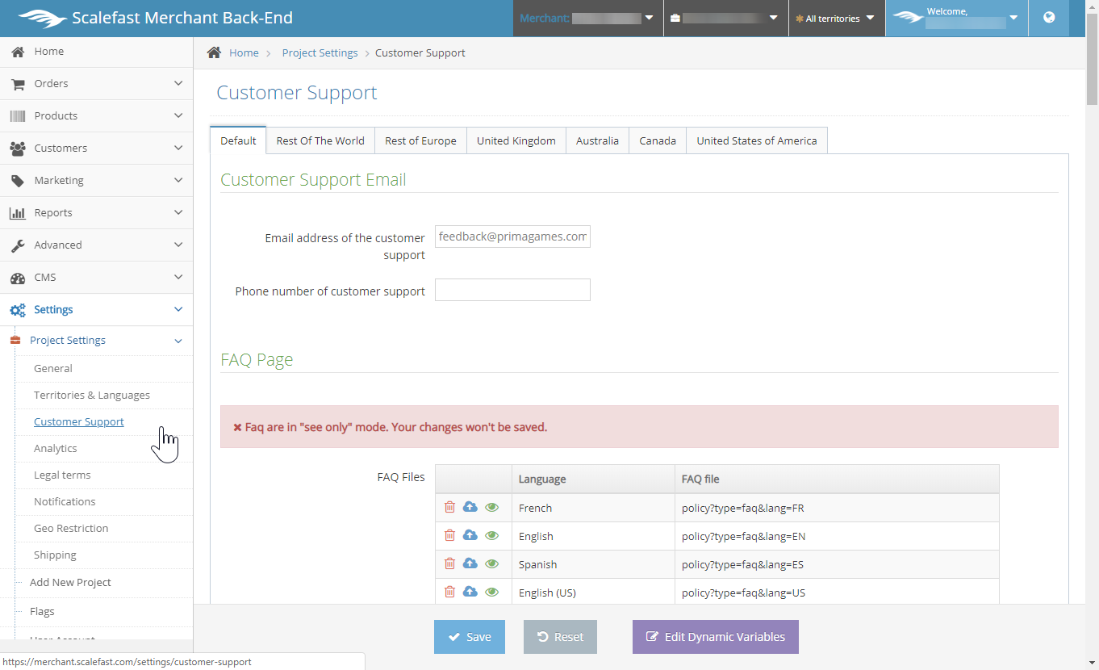Viewport: 1099px width, 670px height.
Task: Toggle eye icon for Spanish FAQ
Action: click(x=492, y=564)
